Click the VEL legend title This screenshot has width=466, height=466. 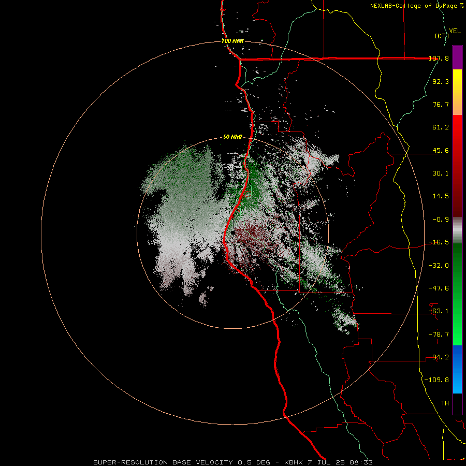point(455,31)
